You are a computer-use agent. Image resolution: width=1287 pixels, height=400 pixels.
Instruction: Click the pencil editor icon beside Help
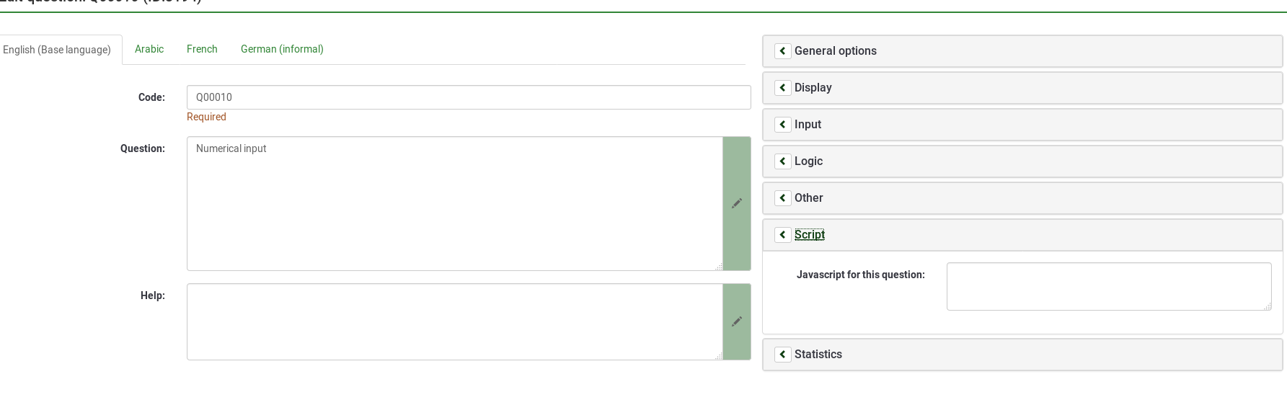click(736, 321)
